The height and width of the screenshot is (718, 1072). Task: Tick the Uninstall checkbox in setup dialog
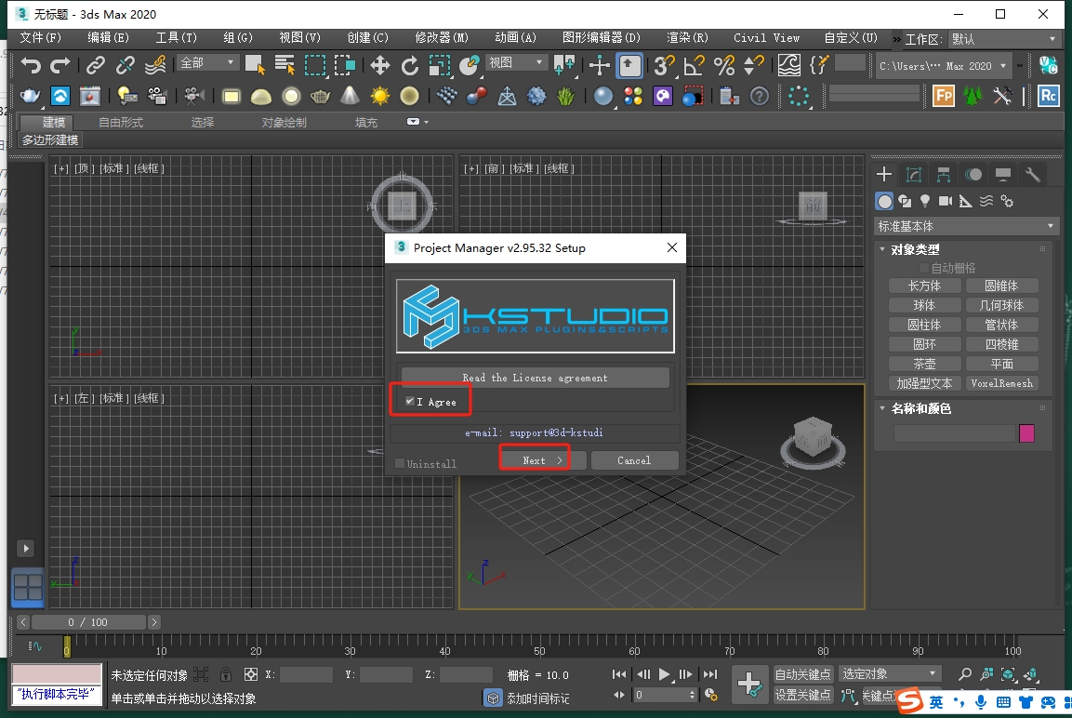[400, 463]
